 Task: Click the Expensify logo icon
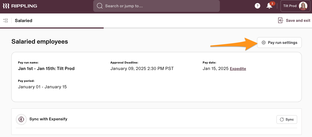pos(21,119)
